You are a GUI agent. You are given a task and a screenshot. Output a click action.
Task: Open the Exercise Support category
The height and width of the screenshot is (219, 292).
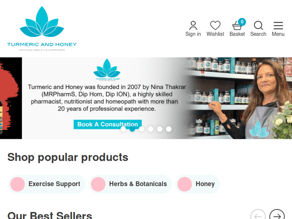(x=47, y=184)
